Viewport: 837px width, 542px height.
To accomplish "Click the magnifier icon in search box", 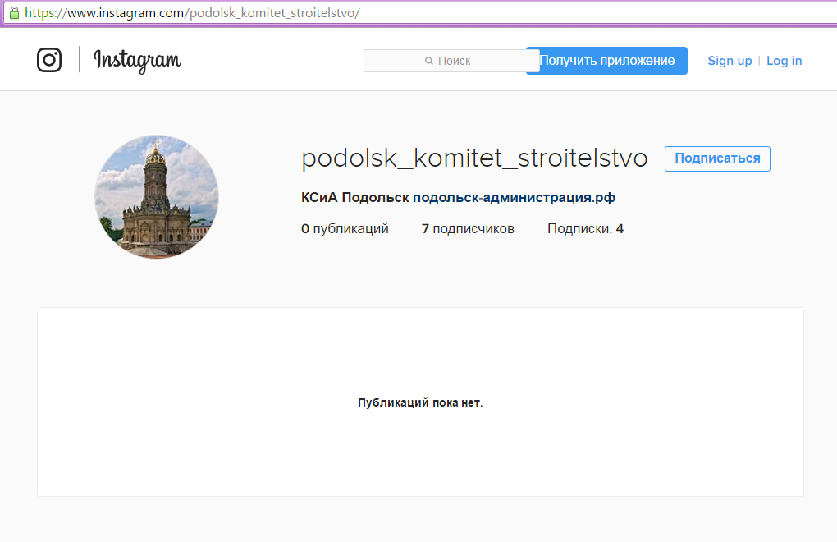I will point(428,61).
